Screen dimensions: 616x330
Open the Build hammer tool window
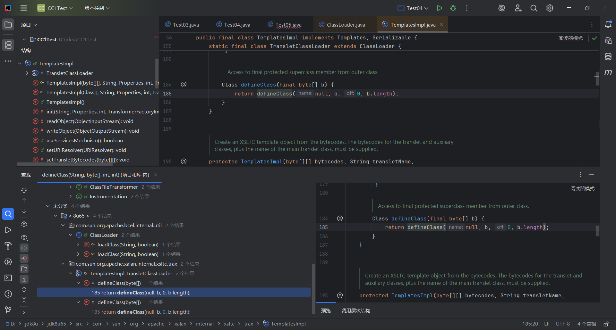coord(8,246)
